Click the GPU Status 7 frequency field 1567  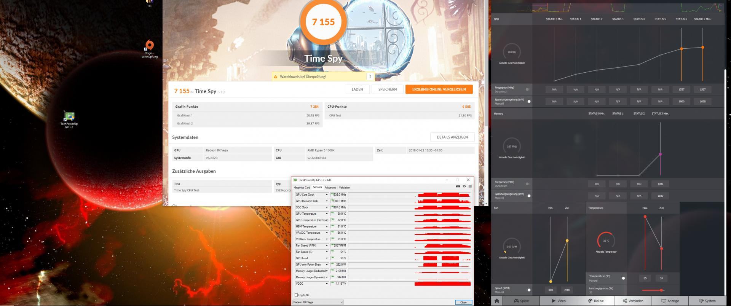coord(702,89)
